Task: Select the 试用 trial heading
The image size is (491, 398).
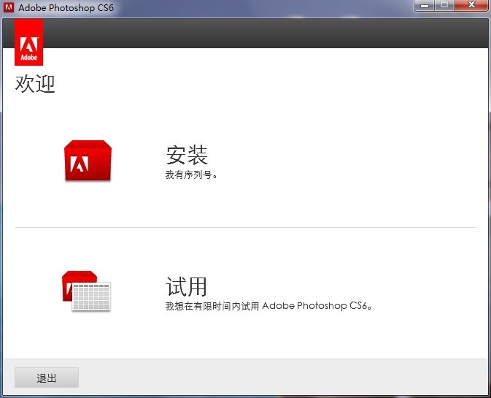Action: click(186, 286)
